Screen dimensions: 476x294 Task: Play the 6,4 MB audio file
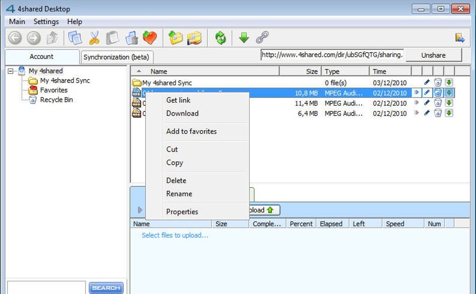tap(417, 113)
